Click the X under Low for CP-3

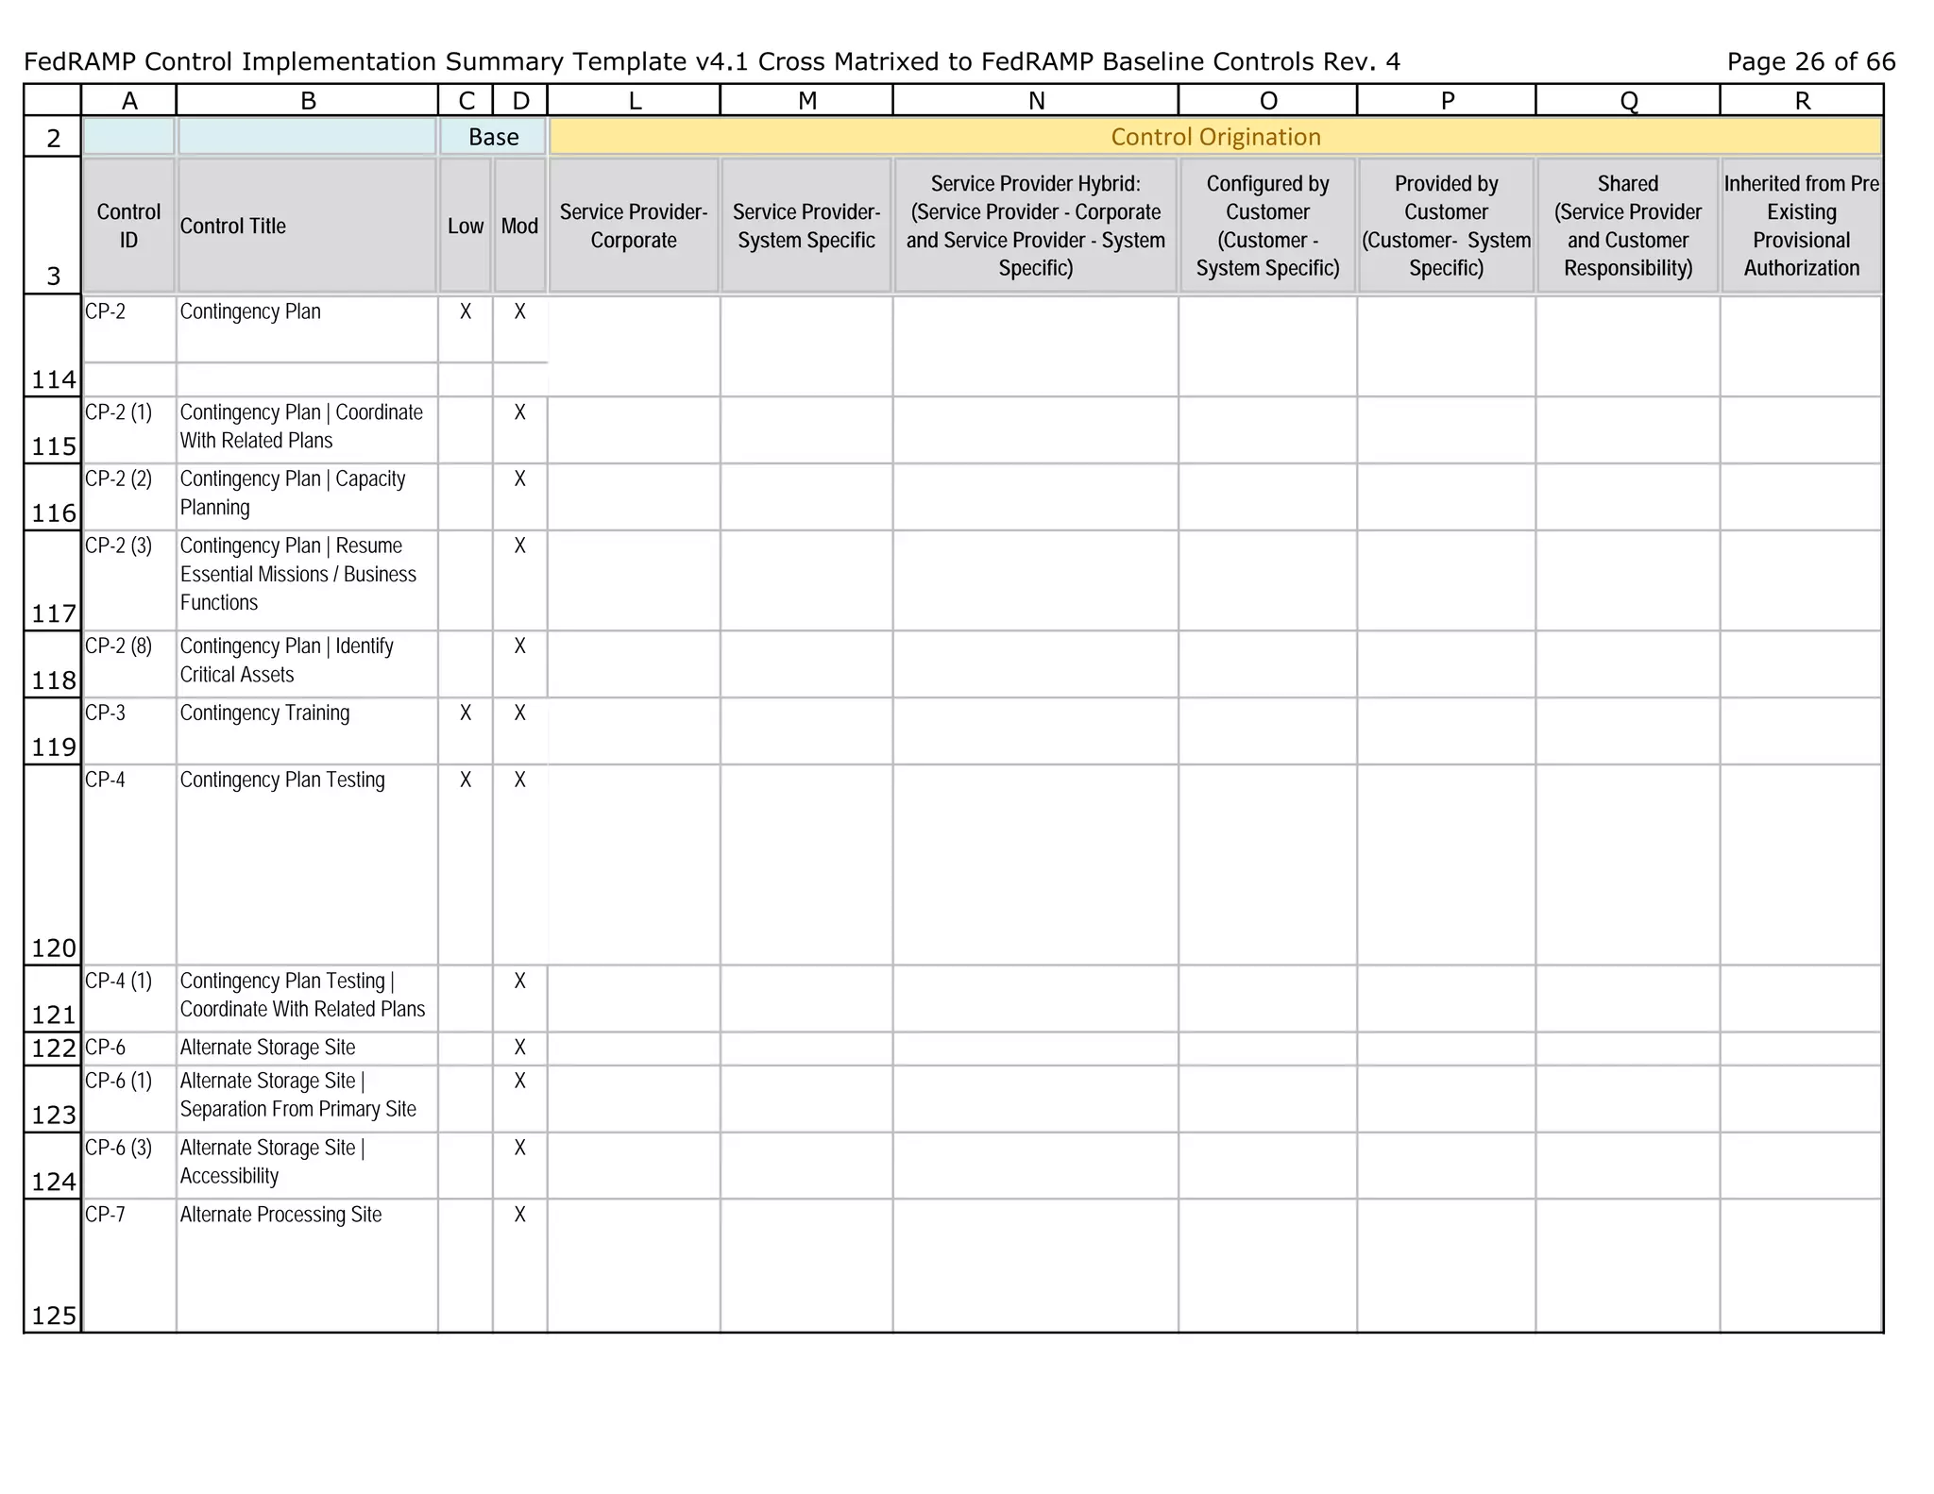[466, 713]
